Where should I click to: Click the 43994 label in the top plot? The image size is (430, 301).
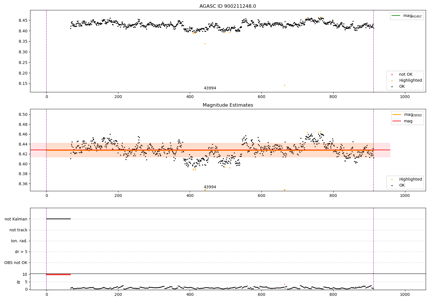210,88
